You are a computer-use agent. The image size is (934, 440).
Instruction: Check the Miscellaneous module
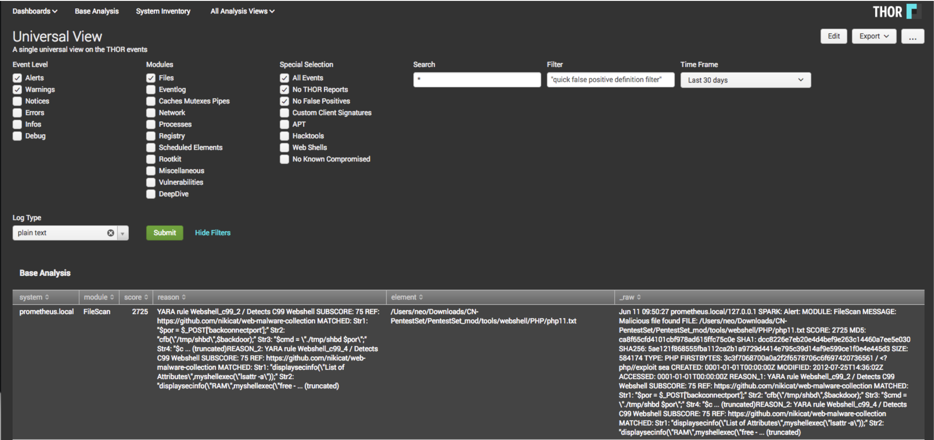pos(151,171)
